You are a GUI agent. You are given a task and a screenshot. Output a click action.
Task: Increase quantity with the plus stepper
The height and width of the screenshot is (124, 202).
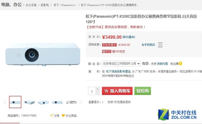98,89
